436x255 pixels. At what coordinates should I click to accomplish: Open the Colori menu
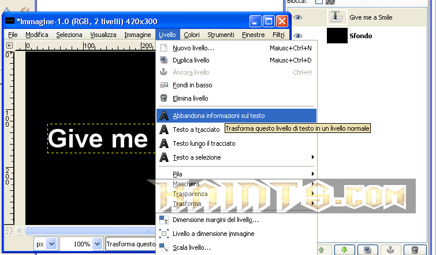point(192,35)
